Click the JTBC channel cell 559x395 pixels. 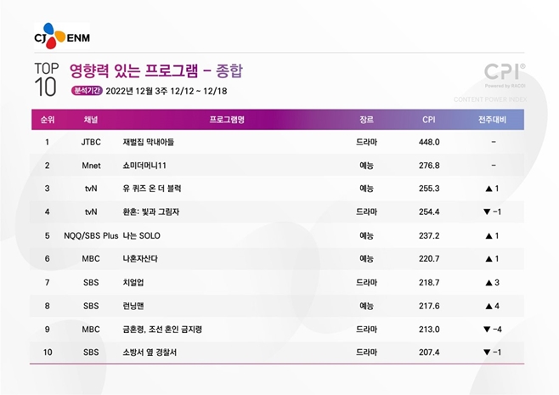91,141
